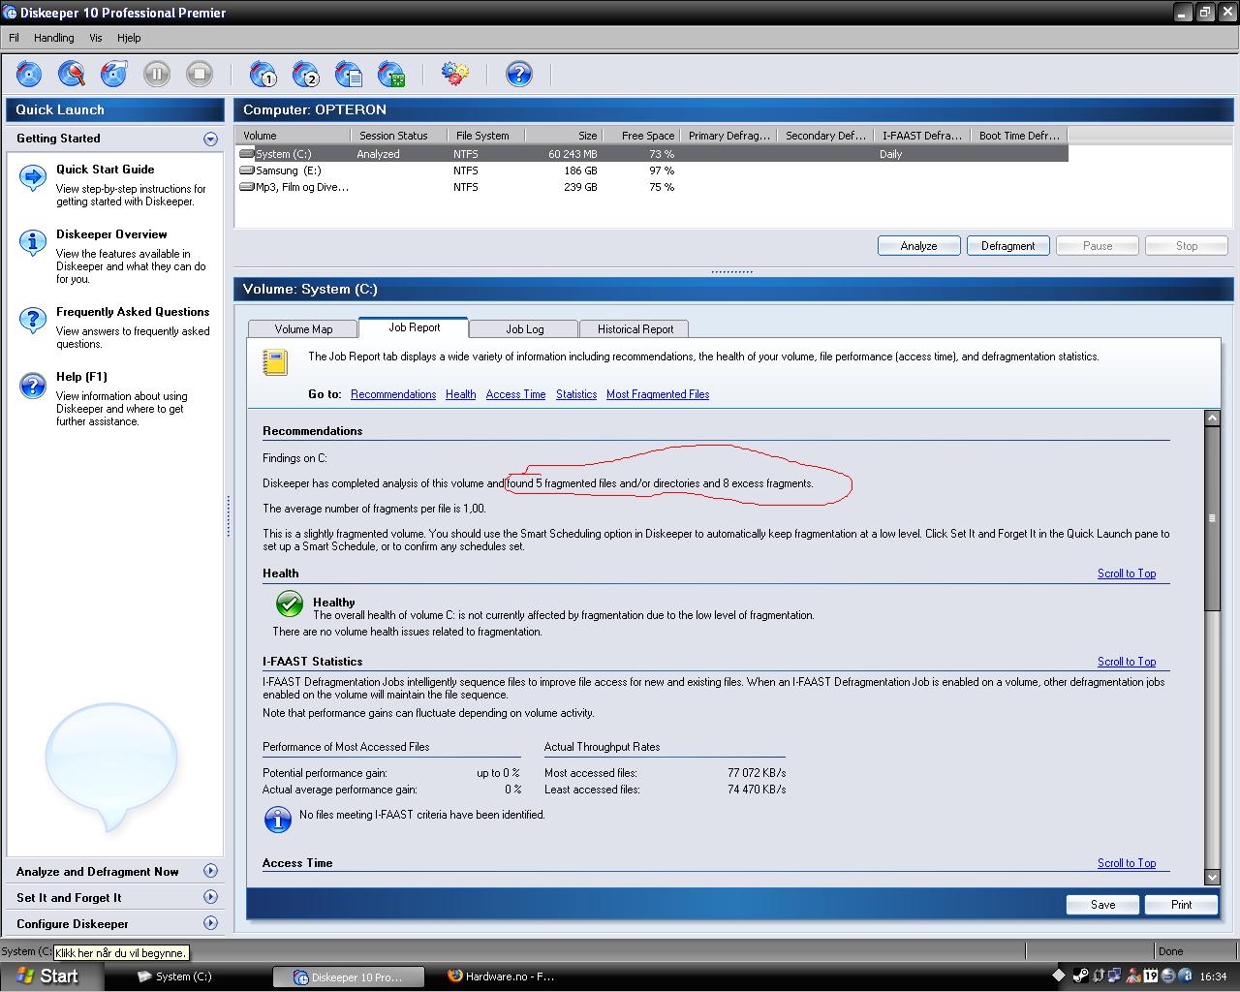Select the Samsung (E:) volume row
The image size is (1240, 992).
point(652,170)
